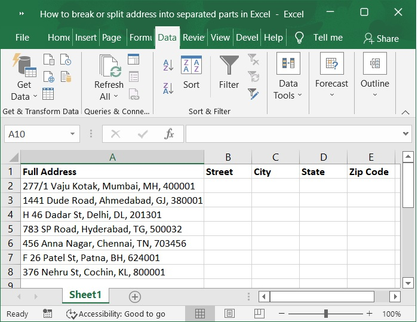Click the Sort Z to A icon
This screenshot has height=322, width=418.
pyautogui.click(x=168, y=88)
